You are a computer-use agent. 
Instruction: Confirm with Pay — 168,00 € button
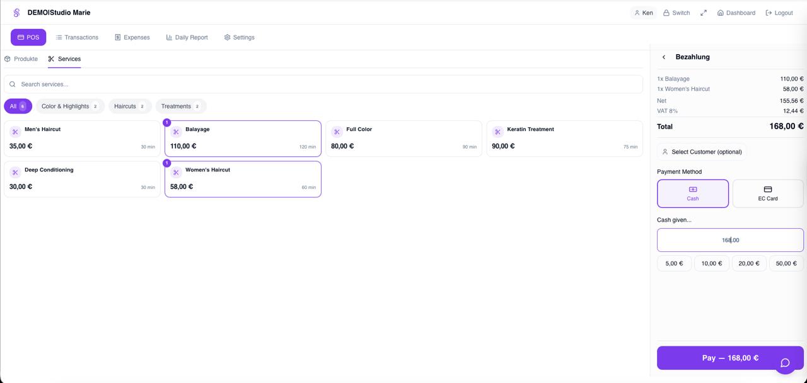pos(730,358)
